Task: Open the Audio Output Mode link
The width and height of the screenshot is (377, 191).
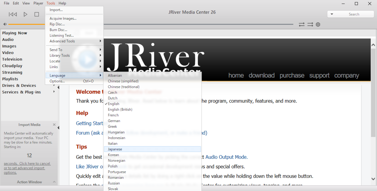Action: (227, 157)
